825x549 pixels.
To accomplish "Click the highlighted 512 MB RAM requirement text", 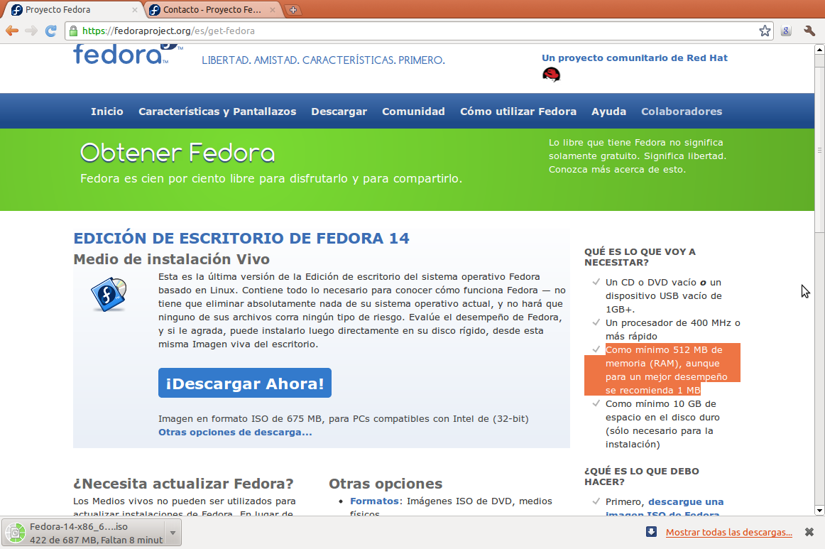I will coord(666,370).
